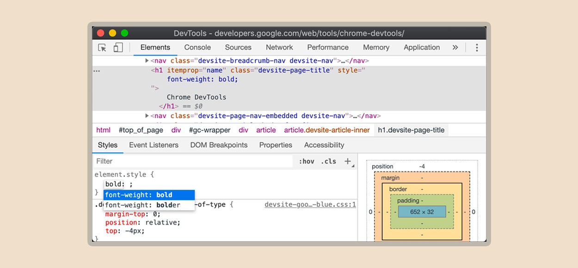Show the Properties tab
This screenshot has width=578, height=268.
(276, 145)
